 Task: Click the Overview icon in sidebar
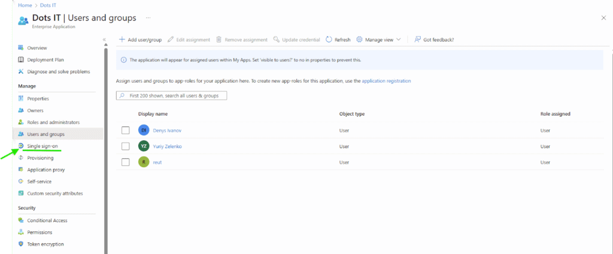21,47
